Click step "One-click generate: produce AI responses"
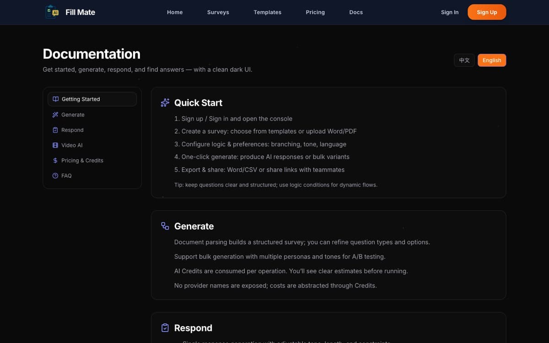The height and width of the screenshot is (343, 549). pos(262,157)
